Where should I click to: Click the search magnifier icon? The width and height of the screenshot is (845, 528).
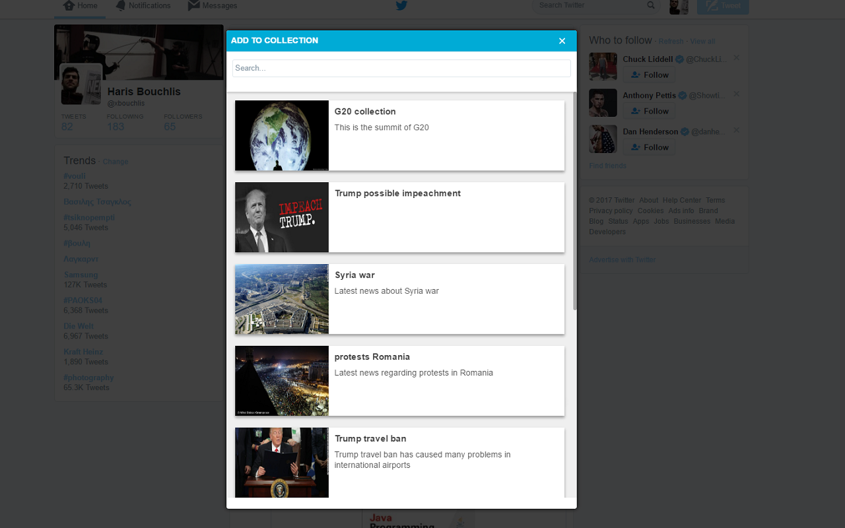pyautogui.click(x=651, y=5)
